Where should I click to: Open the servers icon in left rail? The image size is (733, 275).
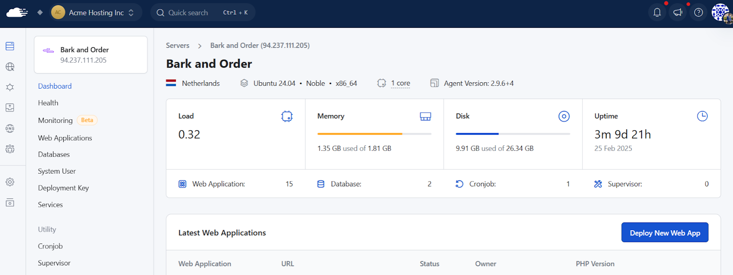(x=10, y=46)
